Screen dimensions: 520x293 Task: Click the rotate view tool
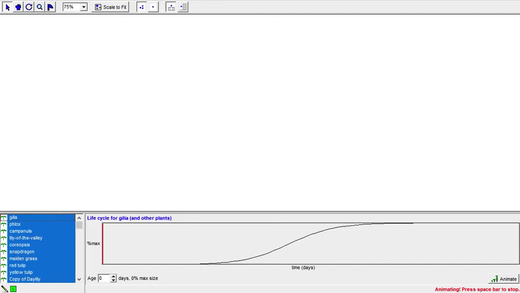coord(28,7)
